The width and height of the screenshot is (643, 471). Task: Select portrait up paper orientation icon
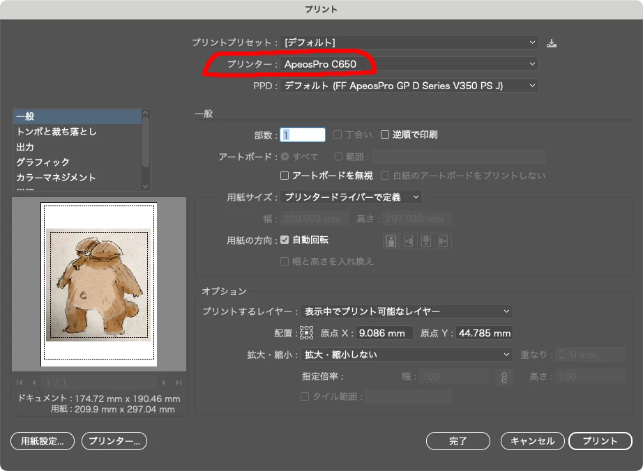[391, 241]
